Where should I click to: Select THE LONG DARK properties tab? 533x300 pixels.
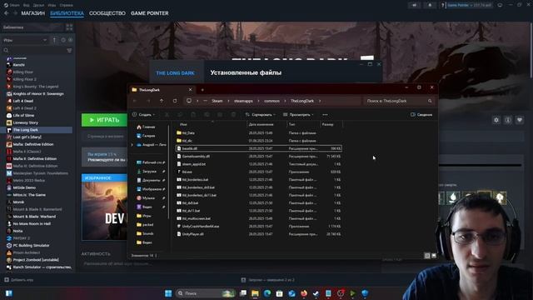[x=176, y=73]
